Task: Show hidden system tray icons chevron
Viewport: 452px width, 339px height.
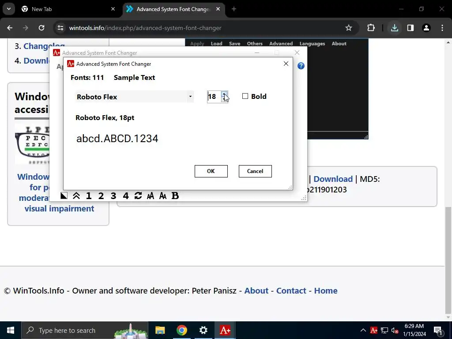Action: point(363,330)
